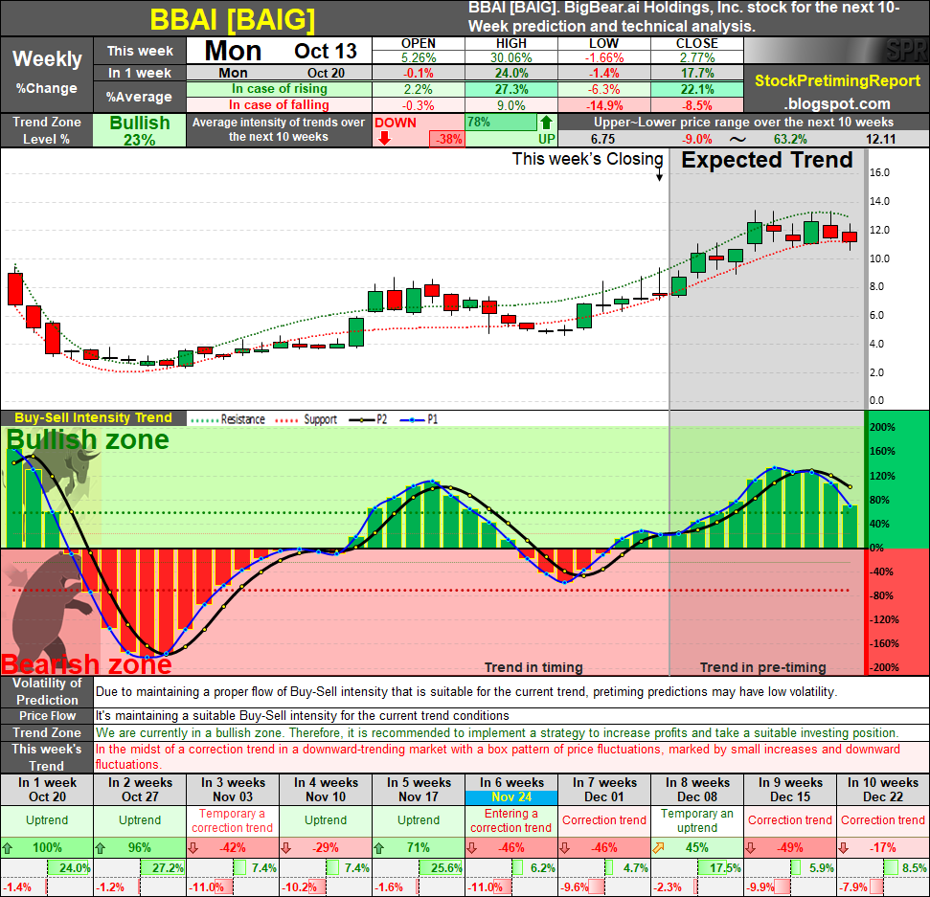Click the CLOSE 2.77% value
The height and width of the screenshot is (897, 930).
(697, 57)
